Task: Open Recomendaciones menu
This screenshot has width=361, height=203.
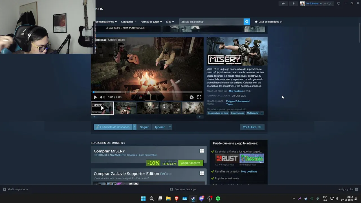Action: 106,21
